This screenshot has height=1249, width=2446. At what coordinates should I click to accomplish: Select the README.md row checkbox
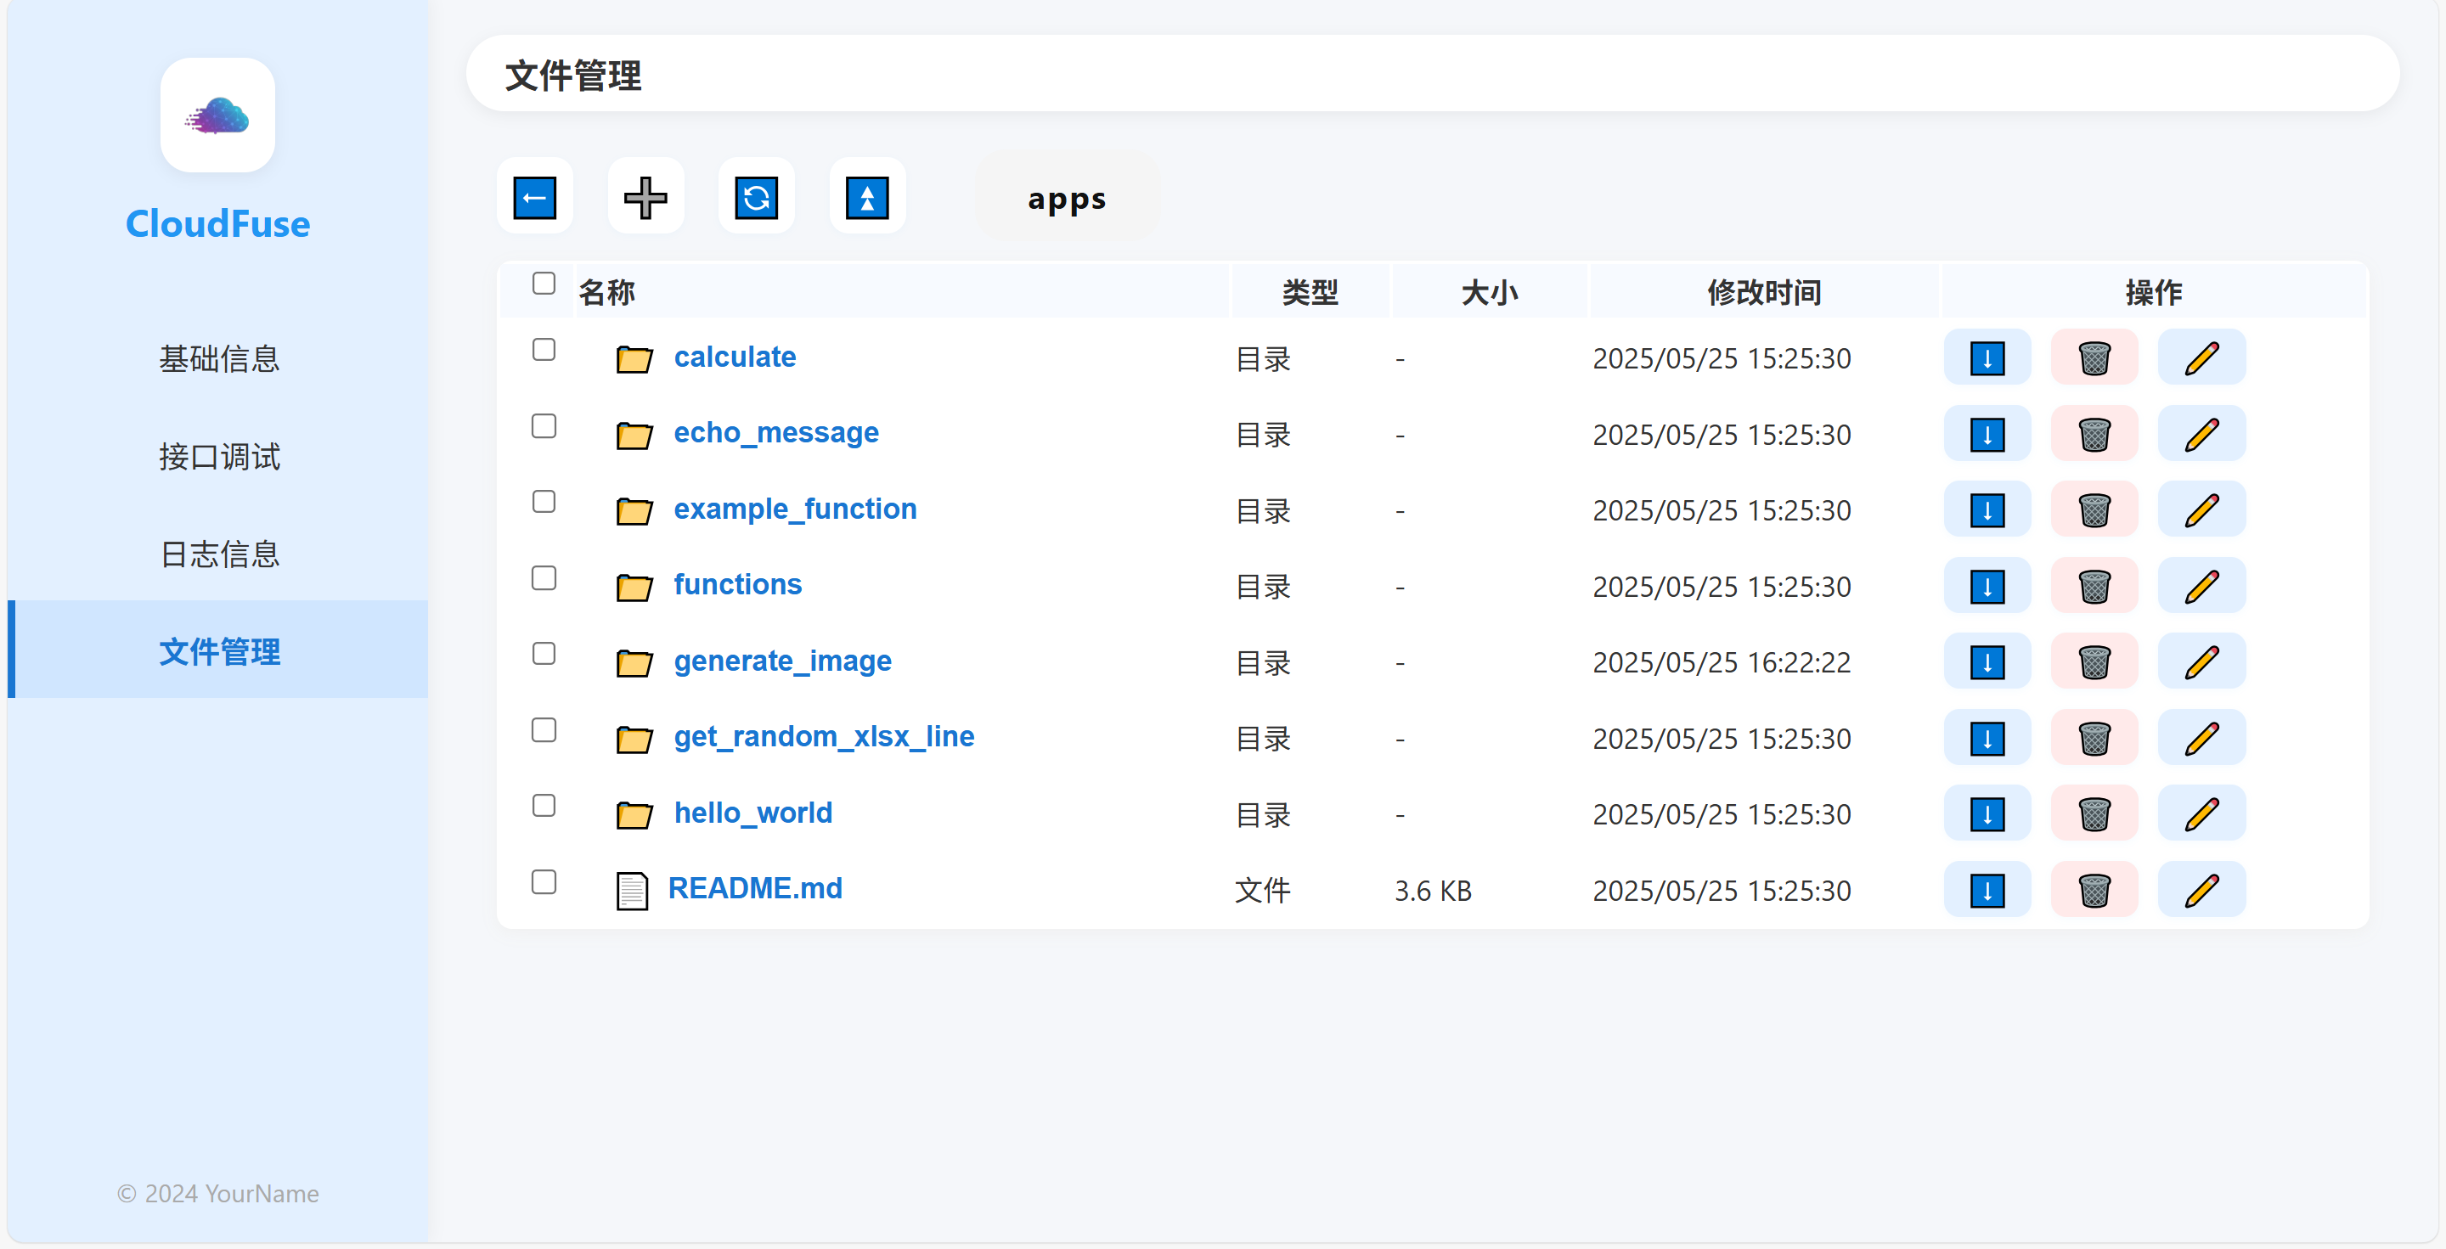pos(544,881)
